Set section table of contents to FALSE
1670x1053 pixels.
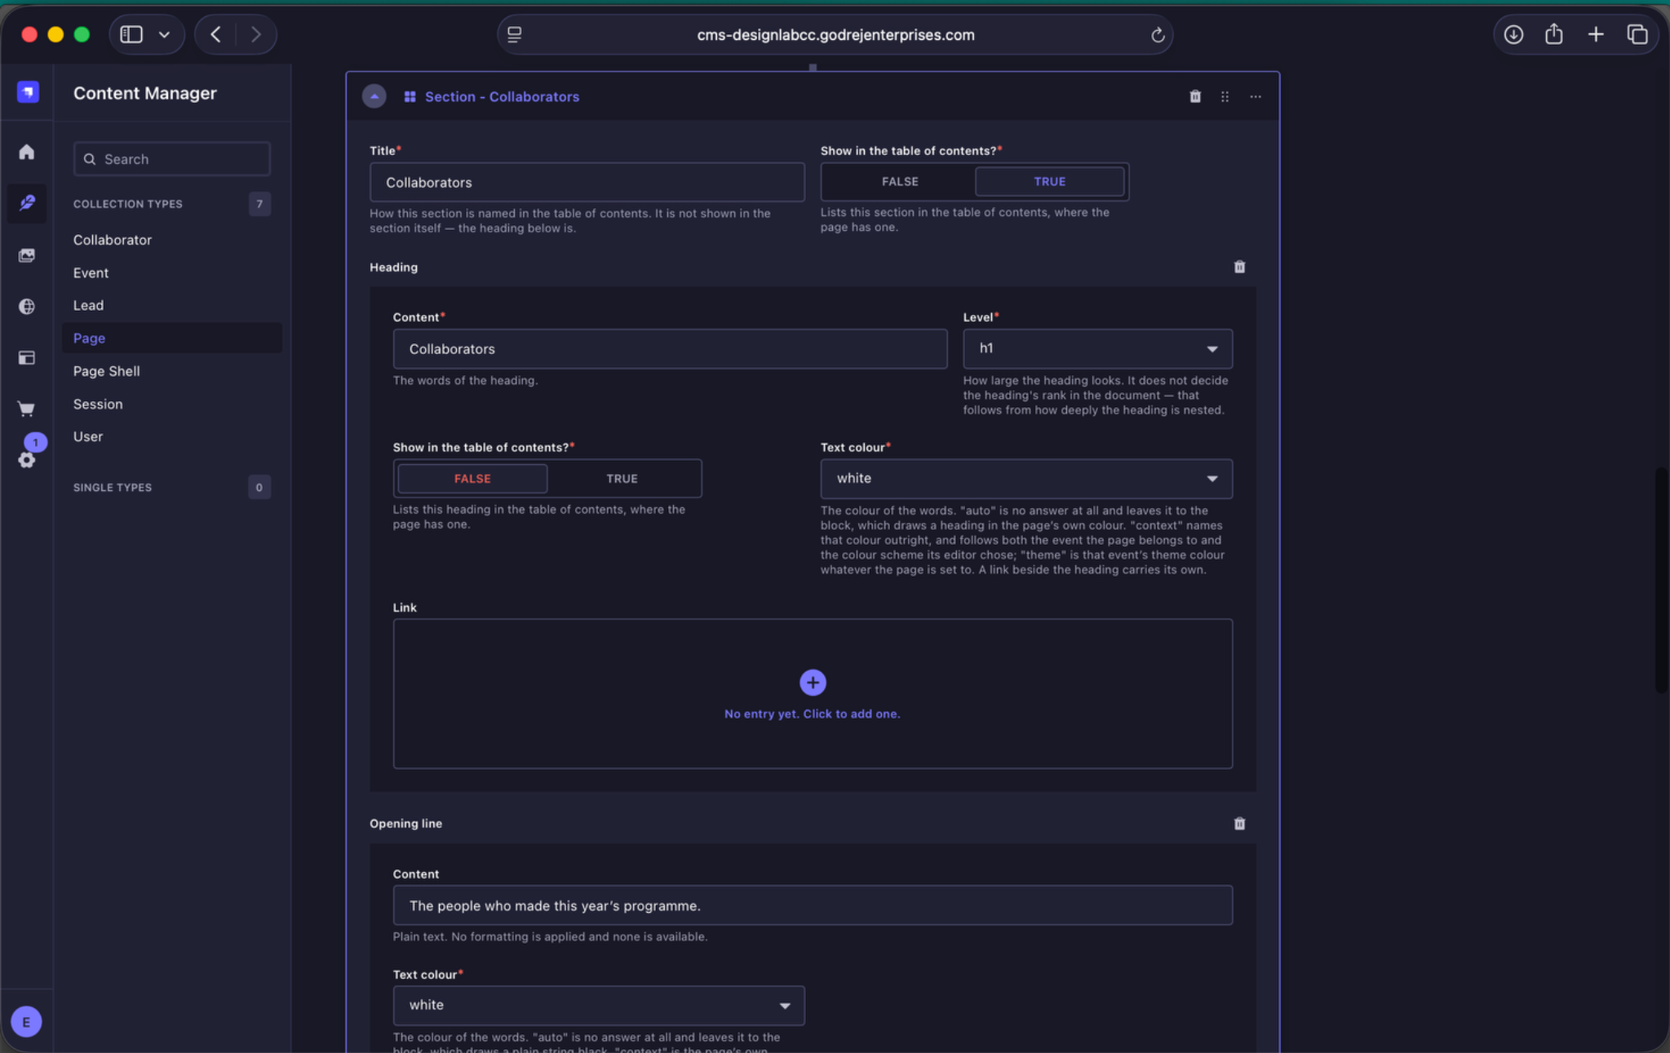pos(900,181)
